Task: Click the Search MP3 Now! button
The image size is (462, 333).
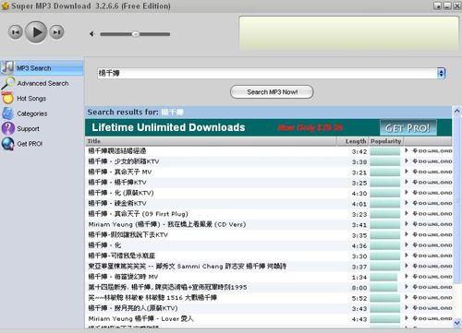Action: [x=272, y=92]
